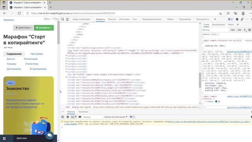Open the issues counter badge in the top toolbar
252x142 pixels.
click(x=231, y=19)
